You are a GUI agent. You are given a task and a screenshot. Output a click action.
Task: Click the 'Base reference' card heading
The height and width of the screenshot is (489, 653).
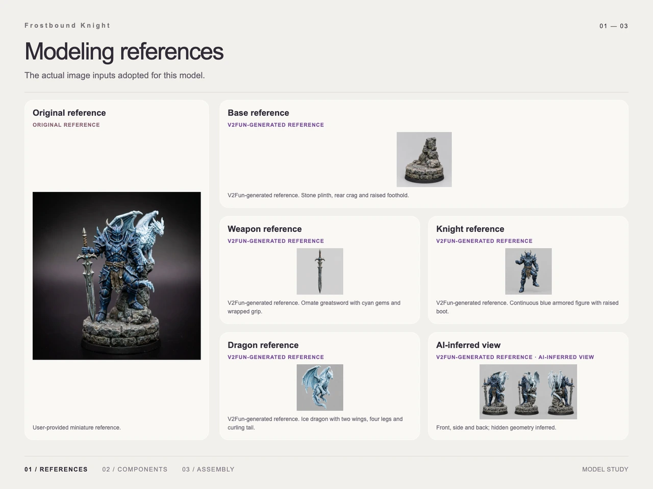tap(258, 113)
